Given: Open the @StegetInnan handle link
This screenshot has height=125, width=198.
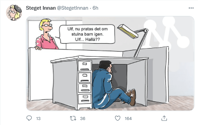Looking at the screenshot, I should pyautogui.click(x=73, y=8).
